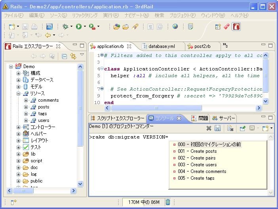Run garbage collector with trash icon

point(168,202)
